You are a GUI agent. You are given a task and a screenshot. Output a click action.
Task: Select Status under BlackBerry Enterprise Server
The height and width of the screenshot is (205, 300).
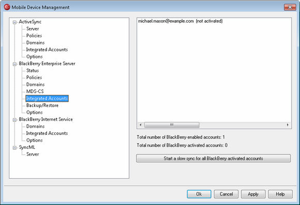[33, 70]
